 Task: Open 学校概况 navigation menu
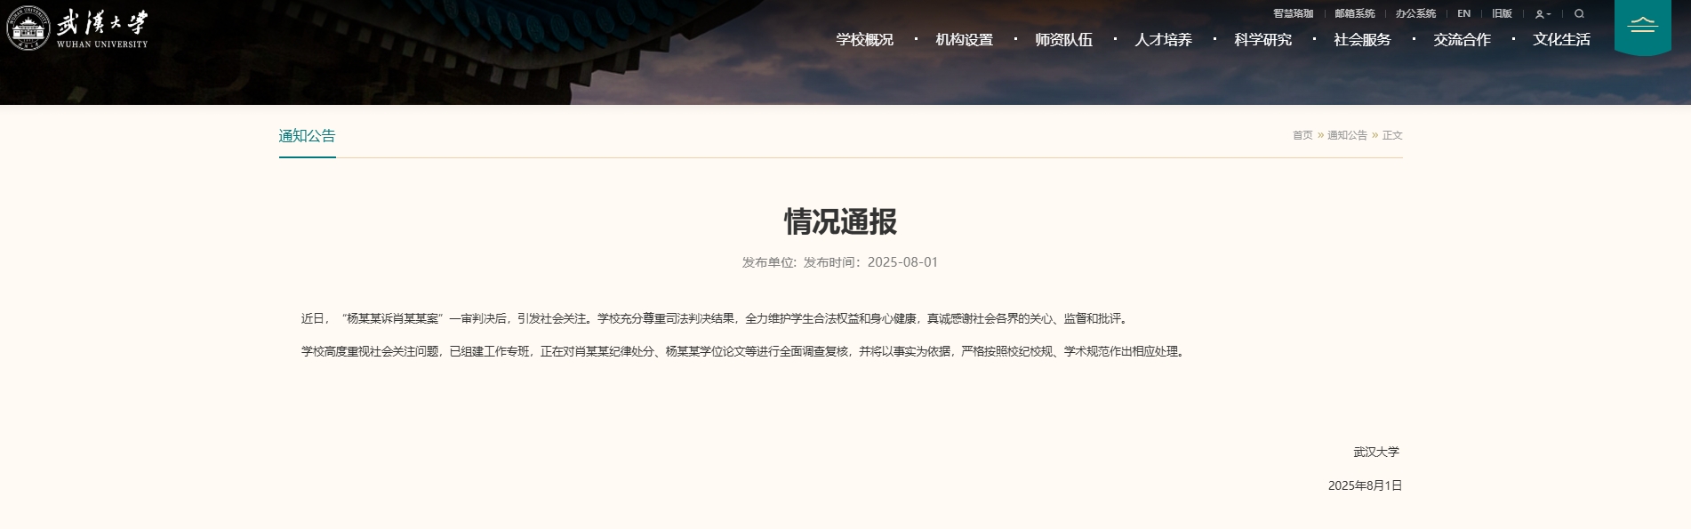pyautogui.click(x=864, y=40)
